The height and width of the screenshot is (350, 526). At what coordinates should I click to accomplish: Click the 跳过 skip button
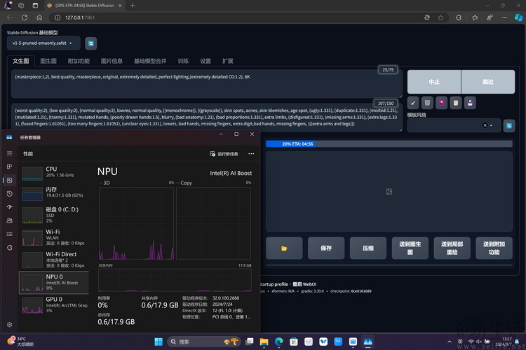pyautogui.click(x=487, y=81)
